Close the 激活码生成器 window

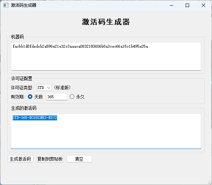tap(204, 5)
